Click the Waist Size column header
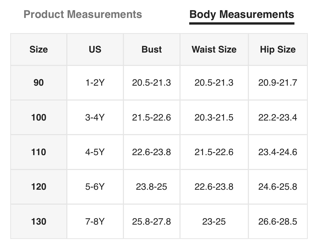Viewport: 318px width, 240px height. (214, 49)
